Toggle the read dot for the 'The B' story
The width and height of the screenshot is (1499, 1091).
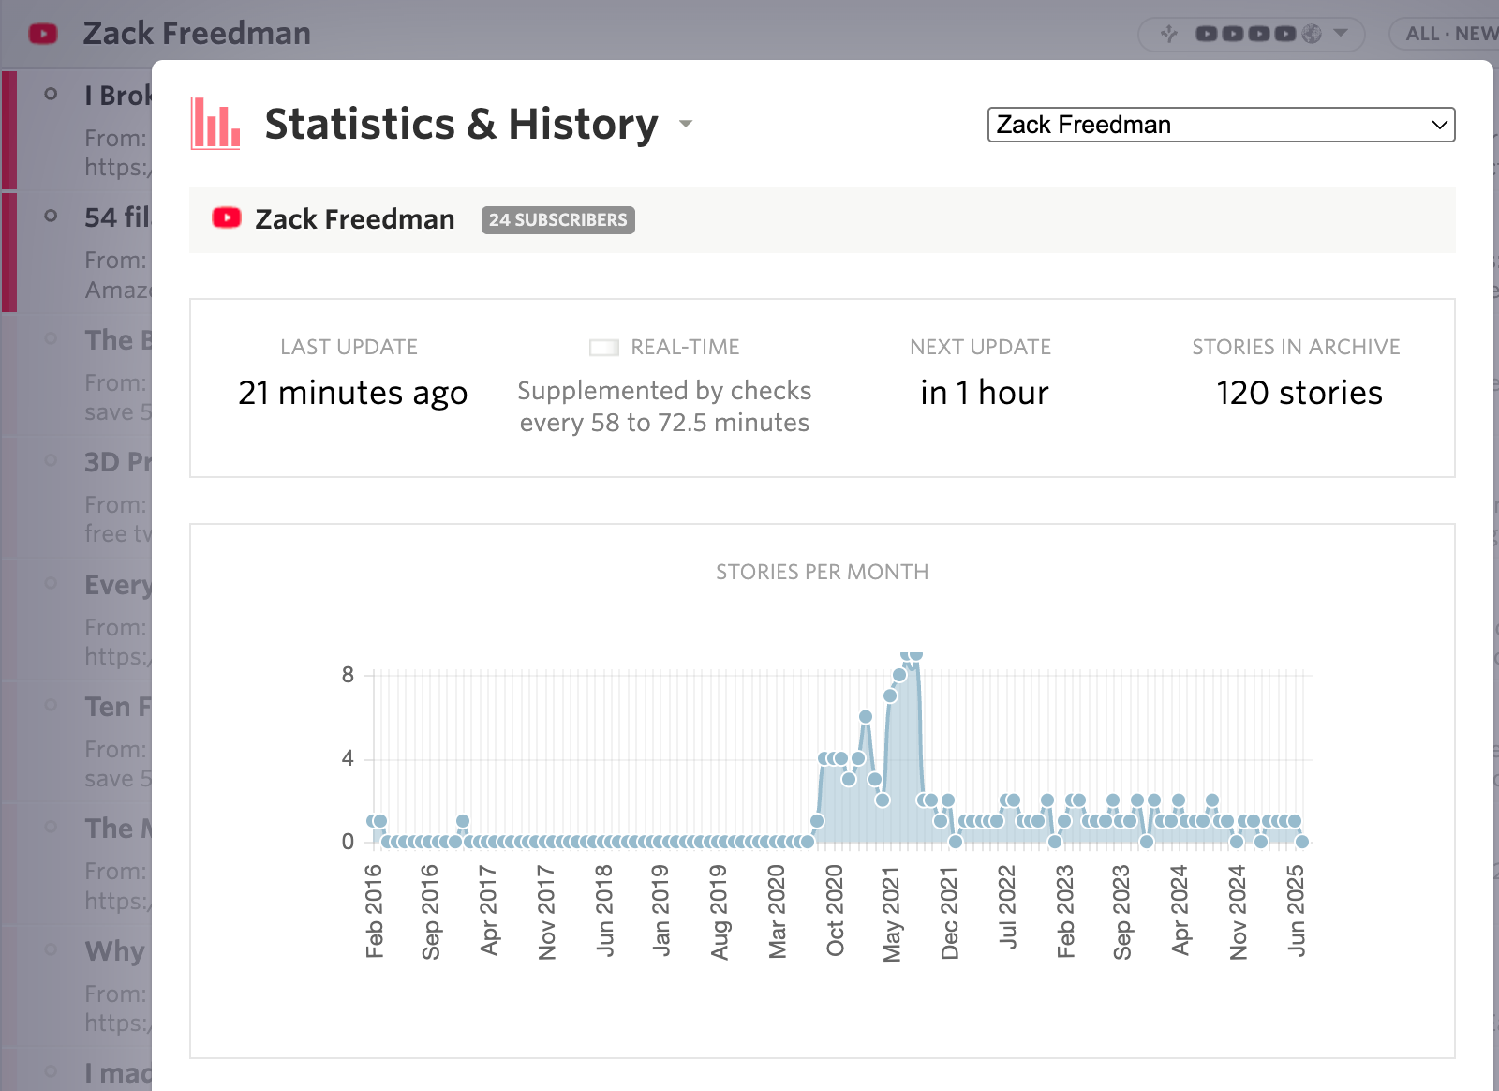52,338
